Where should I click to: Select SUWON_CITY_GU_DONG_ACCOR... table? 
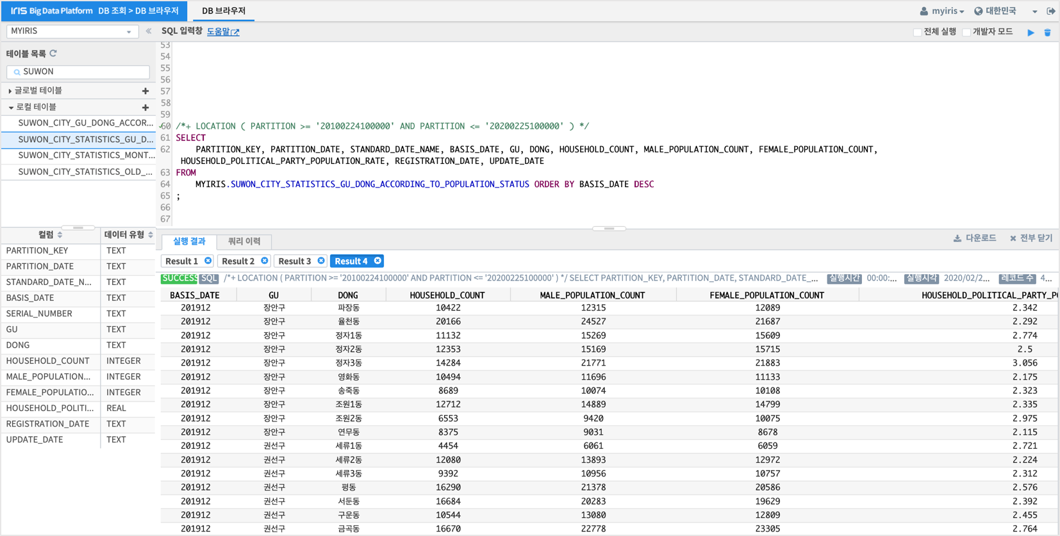click(78, 123)
